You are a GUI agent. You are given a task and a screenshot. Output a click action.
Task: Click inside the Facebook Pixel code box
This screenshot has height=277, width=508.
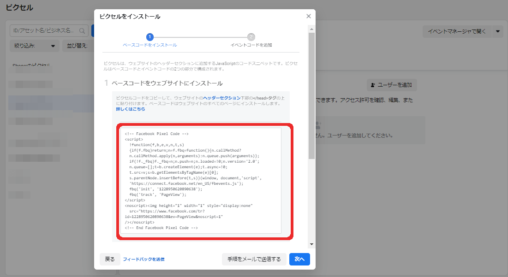(201, 181)
